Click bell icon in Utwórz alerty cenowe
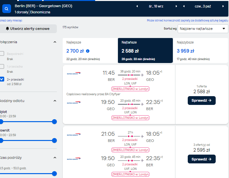Image resolution: width=229 pixels, height=178 pixels. 7,29
